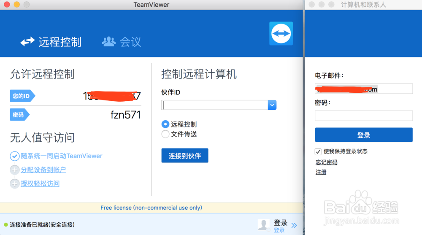This screenshot has height=235, width=422.
Task: Click plus icon beside 授权轻松访问
Action: click(x=14, y=184)
